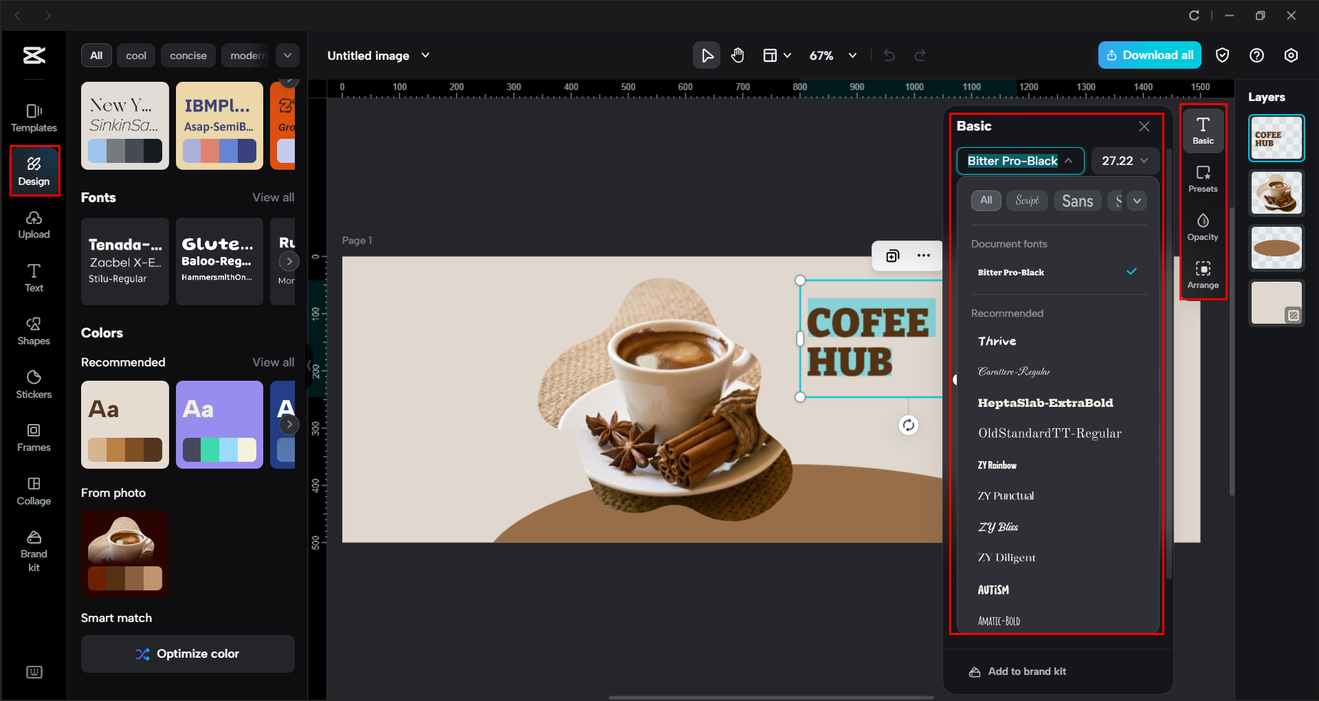Open the Shapes panel
1319x701 pixels.
(34, 331)
